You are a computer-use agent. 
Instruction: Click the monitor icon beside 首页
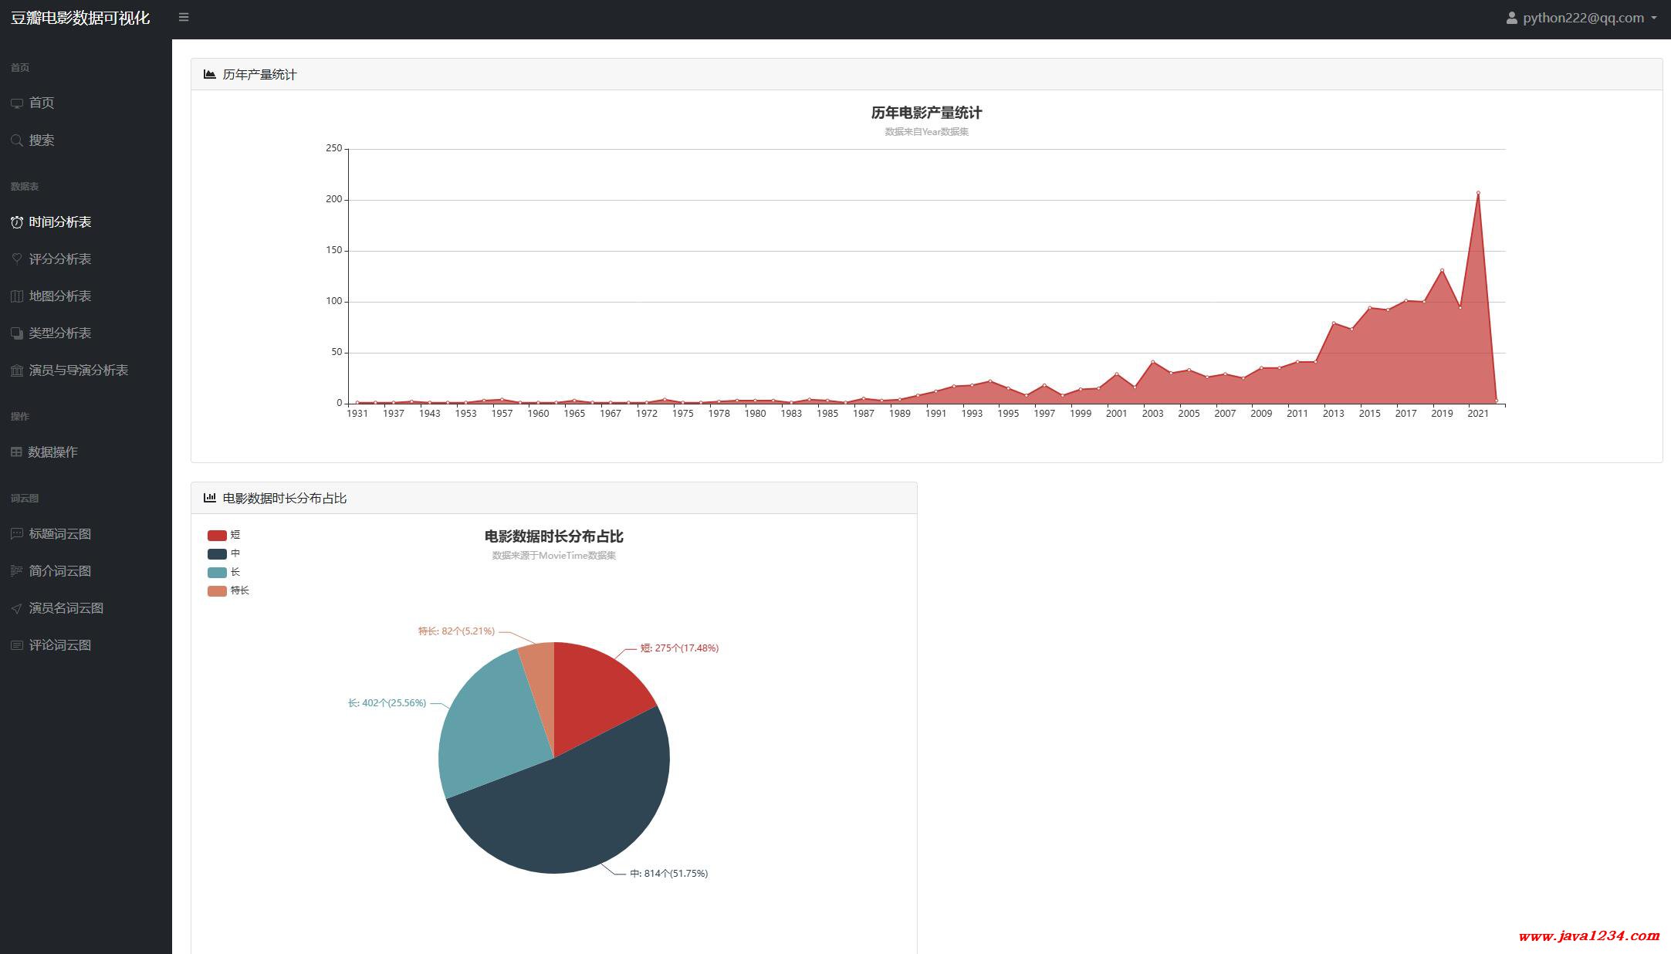[x=17, y=103]
